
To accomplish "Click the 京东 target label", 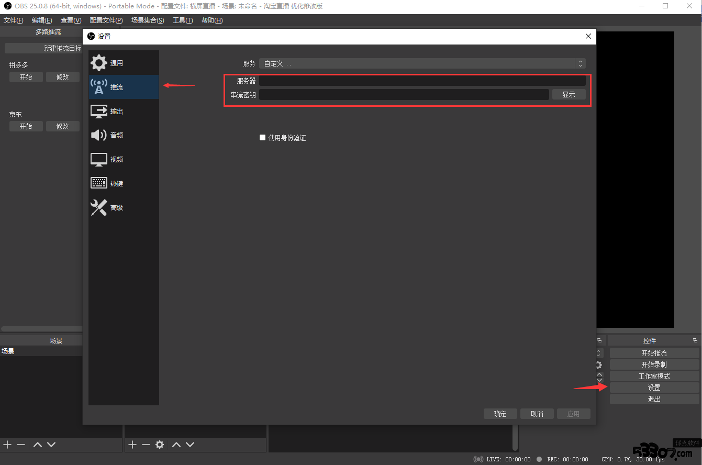I will pyautogui.click(x=16, y=114).
